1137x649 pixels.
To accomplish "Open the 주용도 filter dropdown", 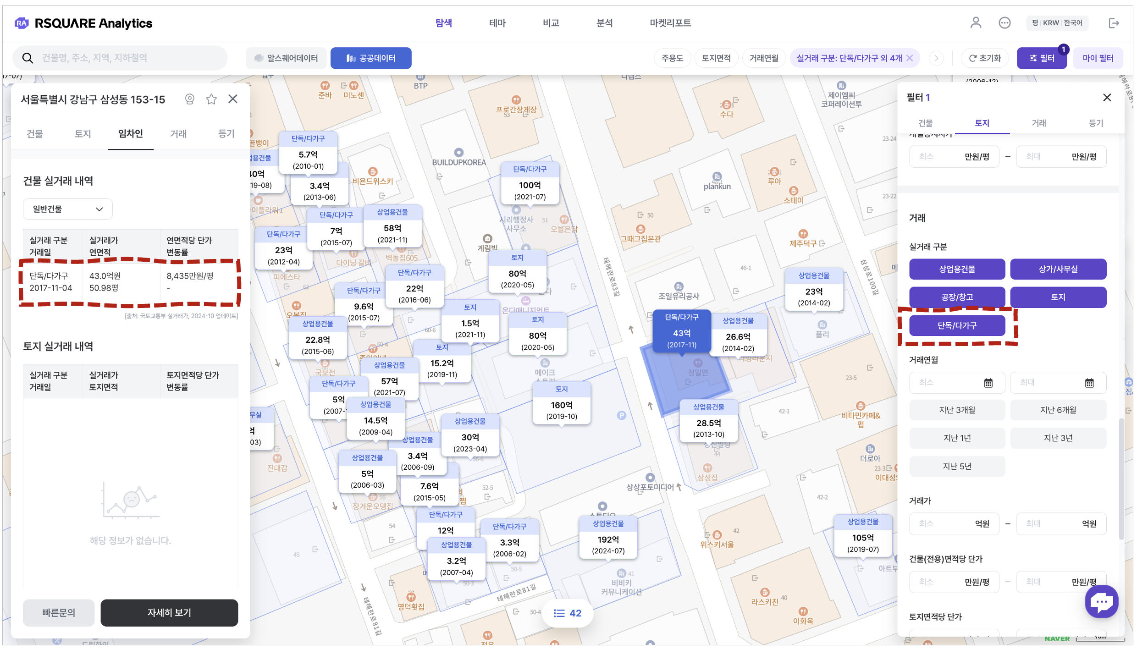I will pos(672,58).
